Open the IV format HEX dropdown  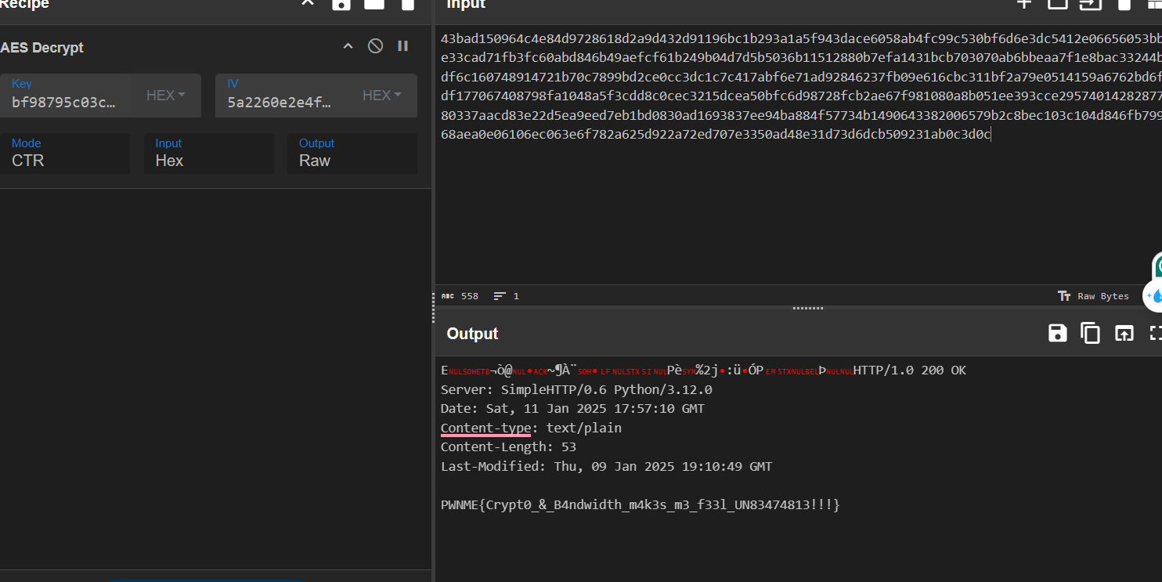(x=382, y=96)
